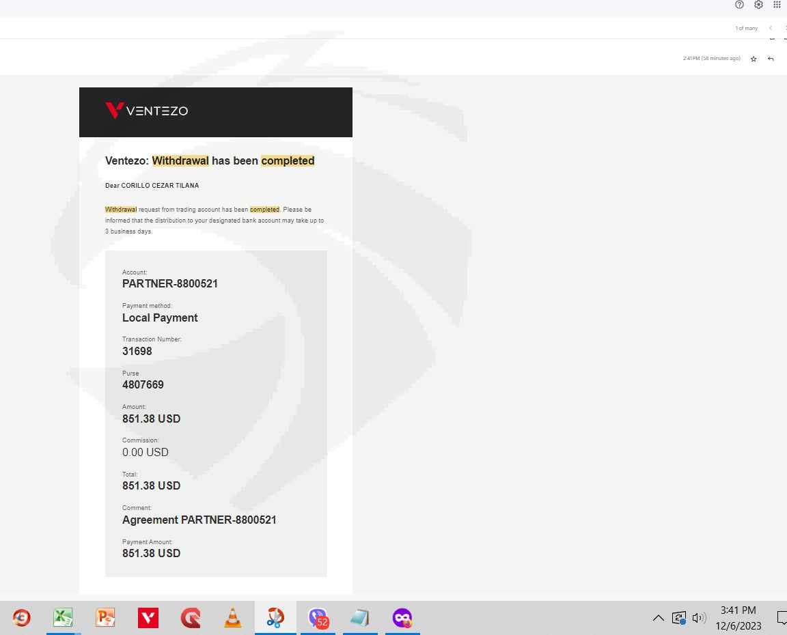
Task: Star this withdrawal email
Action: click(x=754, y=59)
